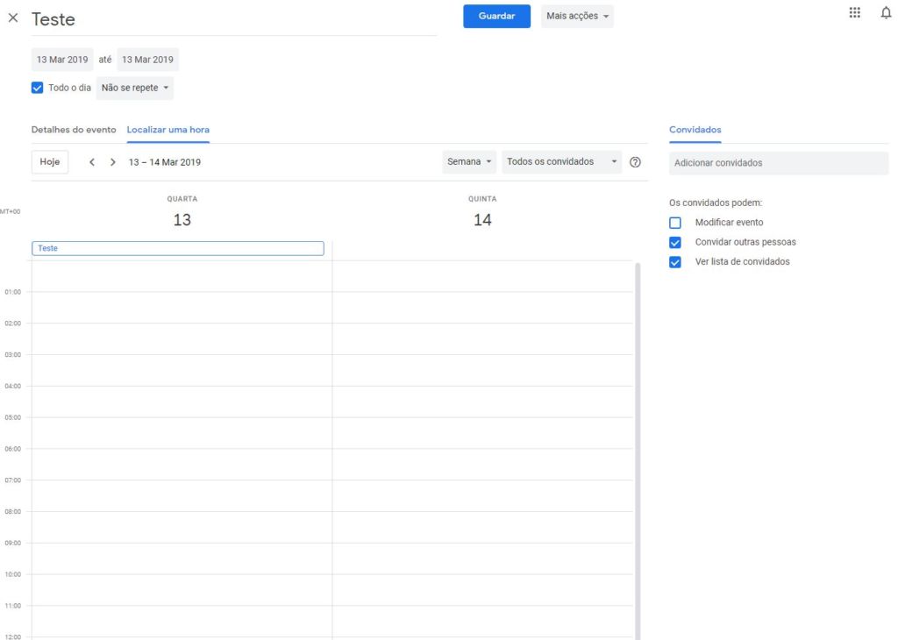The height and width of the screenshot is (640, 898).
Task: Uncheck Convidar outras pessoas checkbox
Action: (x=675, y=242)
